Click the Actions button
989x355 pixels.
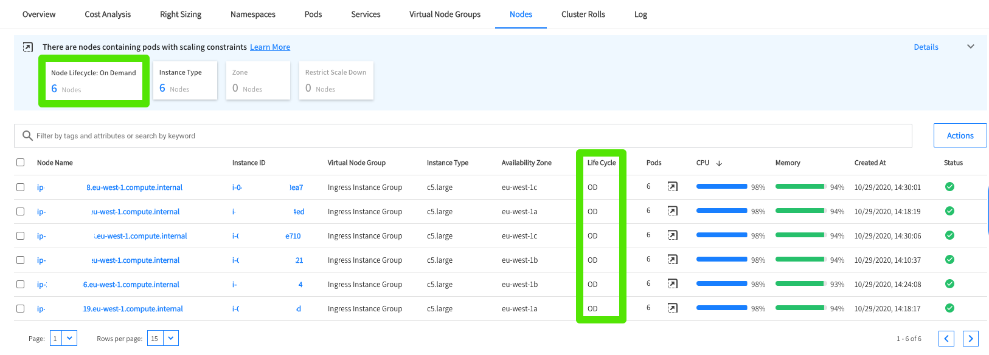(960, 136)
